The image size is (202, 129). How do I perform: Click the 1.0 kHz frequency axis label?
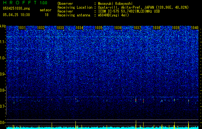click(3, 58)
